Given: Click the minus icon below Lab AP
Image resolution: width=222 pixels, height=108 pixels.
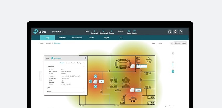Looking at the screenshot, I should [x=95, y=86].
